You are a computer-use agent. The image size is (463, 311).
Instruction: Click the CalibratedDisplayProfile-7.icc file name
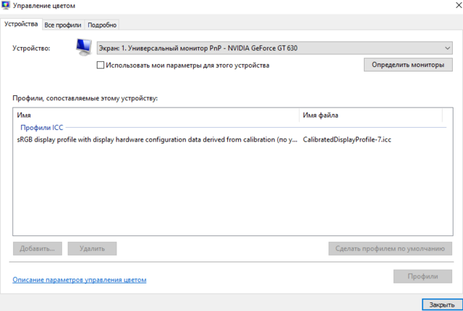(347, 139)
